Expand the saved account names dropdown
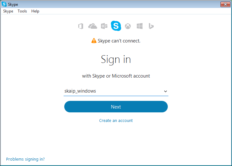 [x=166, y=91]
